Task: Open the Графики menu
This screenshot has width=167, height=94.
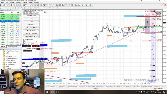Action: pos(19,2)
